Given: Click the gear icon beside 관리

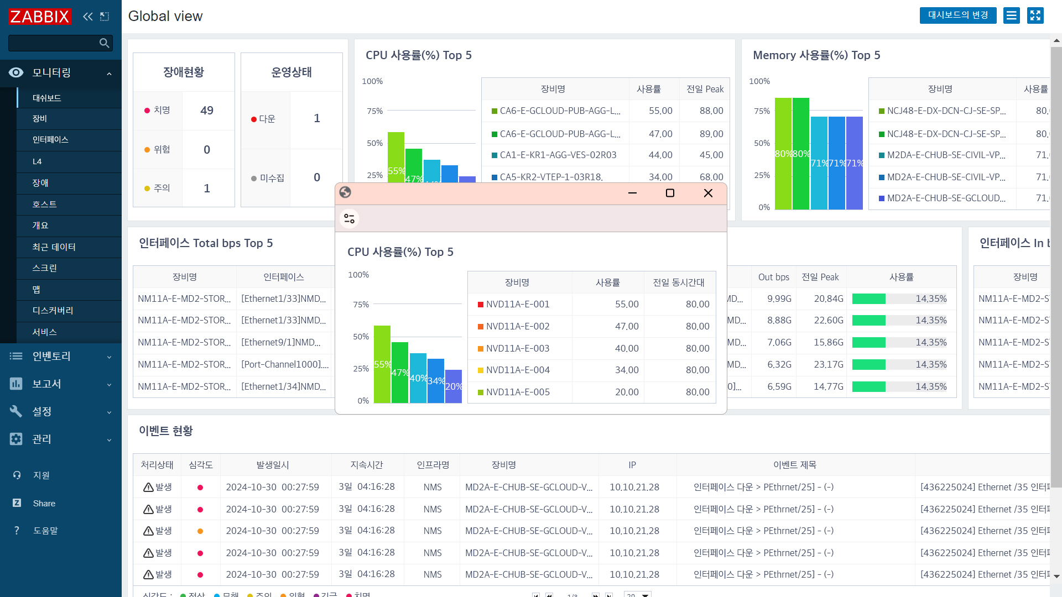Looking at the screenshot, I should (16, 439).
